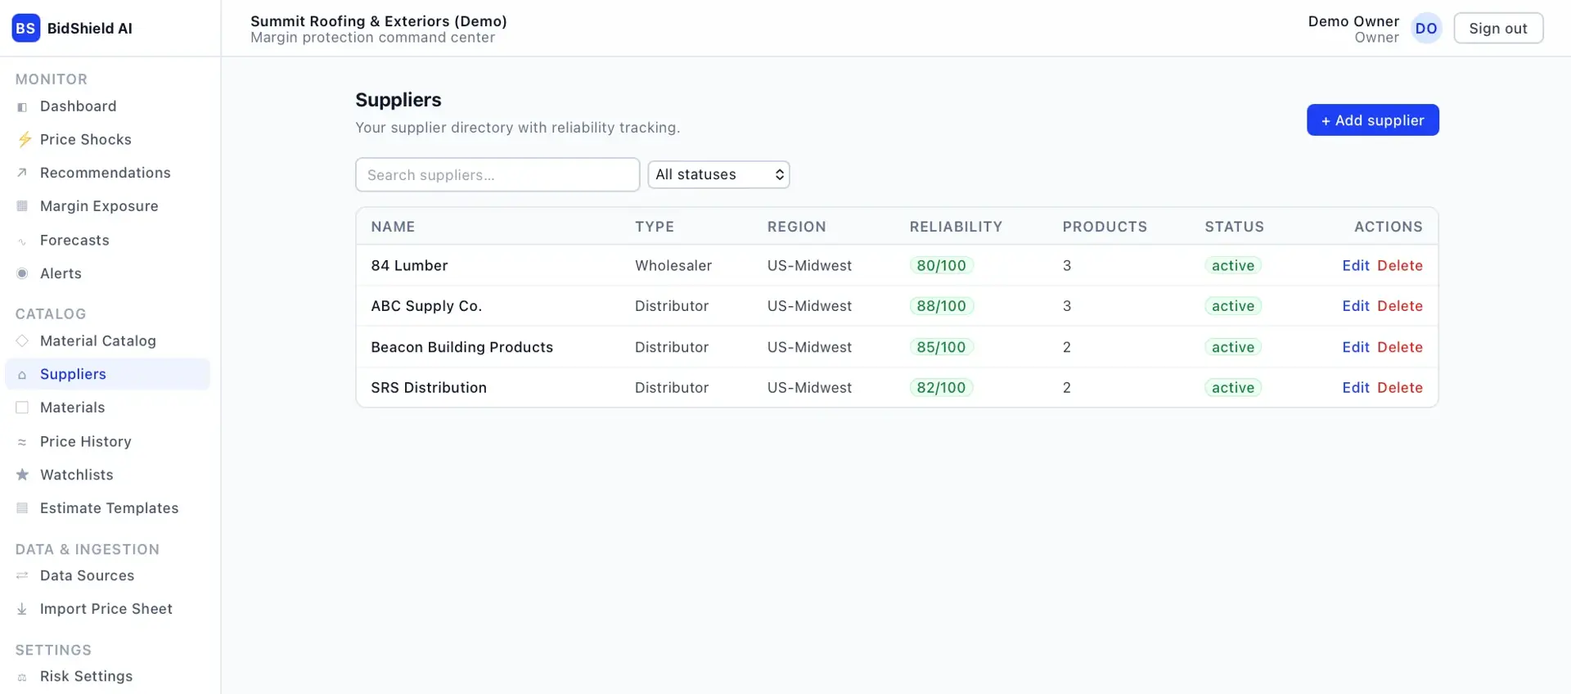The width and height of the screenshot is (1571, 694).
Task: Edit Beacon Building Products
Action: (x=1356, y=347)
